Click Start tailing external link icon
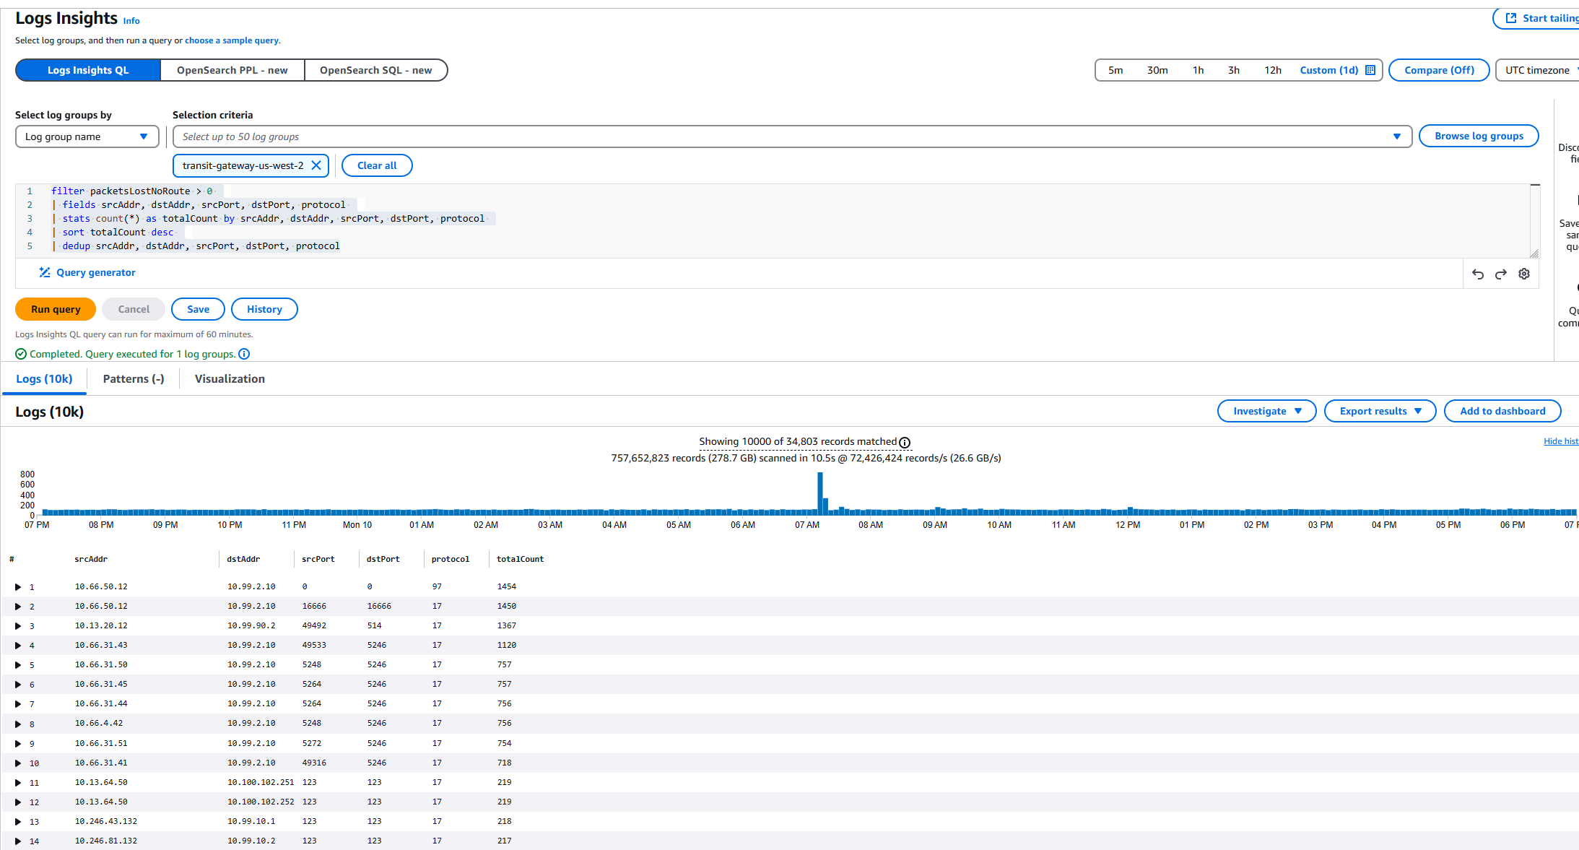Screen dimensions: 1579x850 [x=1511, y=18]
